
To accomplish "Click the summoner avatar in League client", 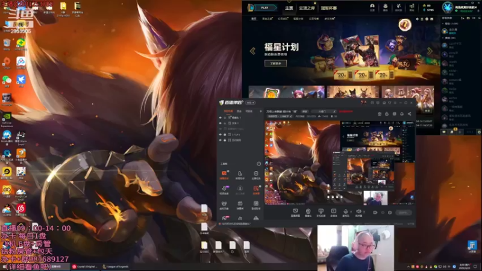I will [x=448, y=7].
